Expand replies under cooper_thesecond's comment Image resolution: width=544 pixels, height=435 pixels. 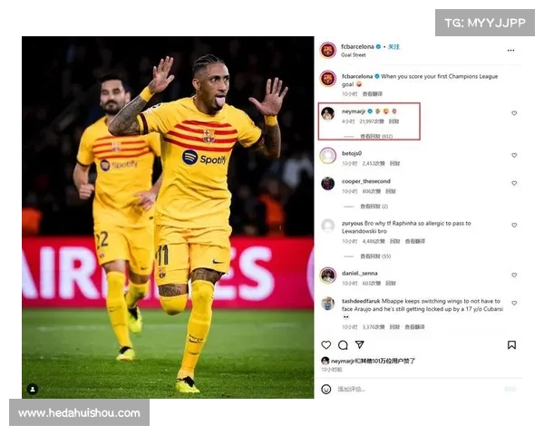[374, 207]
